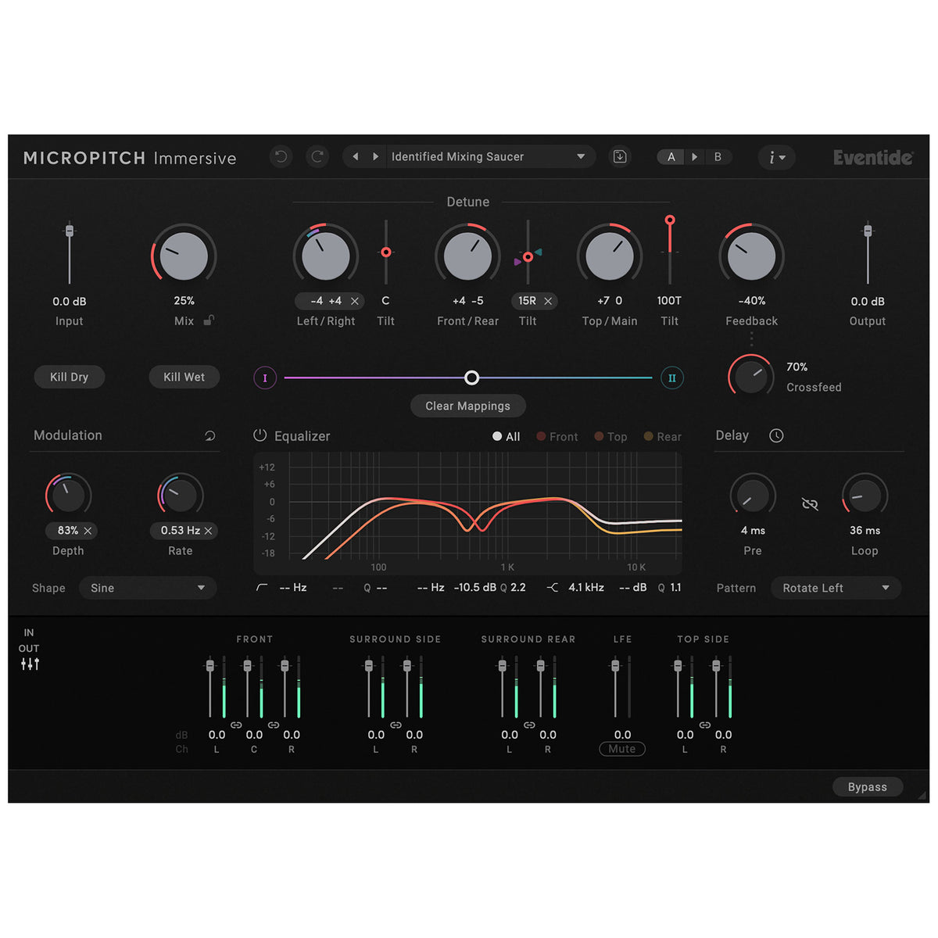Toggle Top Side link icon
Viewport: 938px width, 938px height.
point(705,725)
